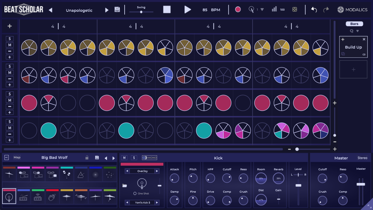
Task: Switch to previous drum kit
Action: click(x=106, y=158)
